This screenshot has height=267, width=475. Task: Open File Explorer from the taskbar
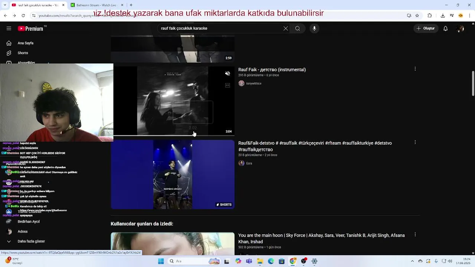point(260,261)
